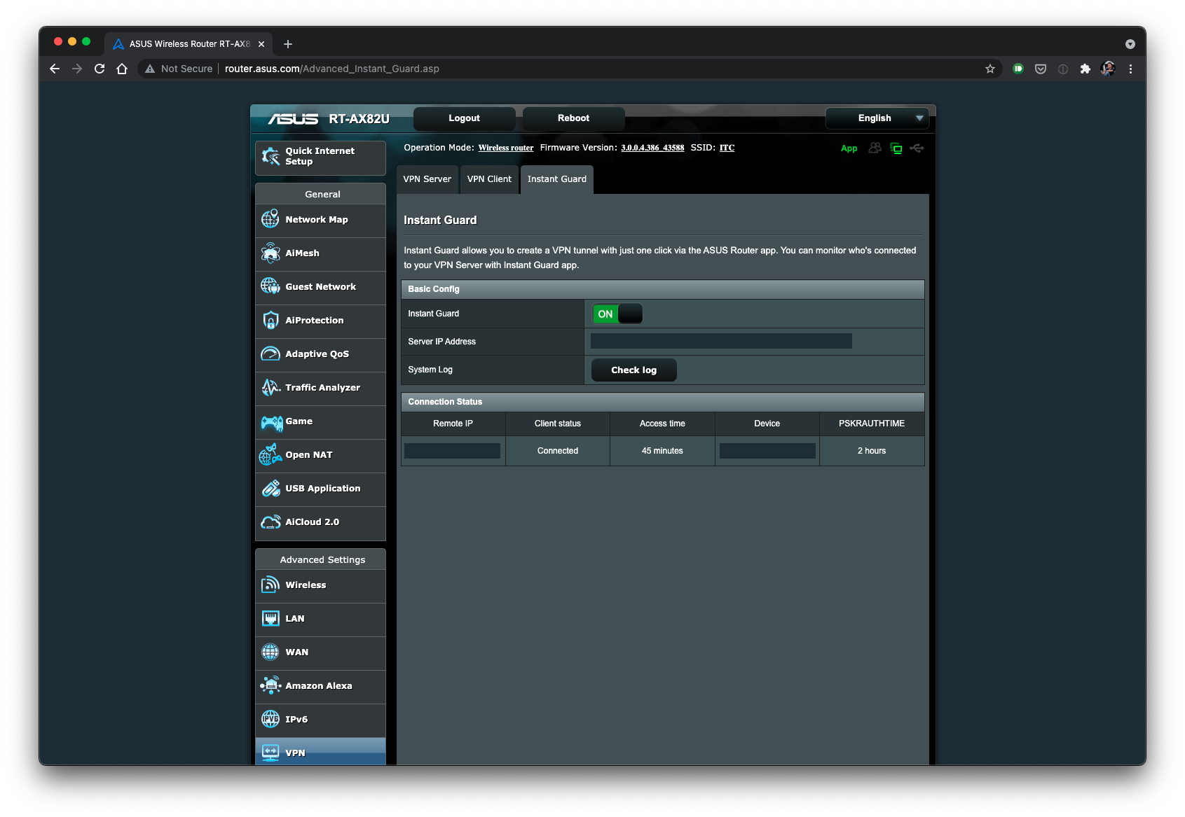This screenshot has height=817, width=1185.
Task: Go to browser home page
Action: click(122, 69)
